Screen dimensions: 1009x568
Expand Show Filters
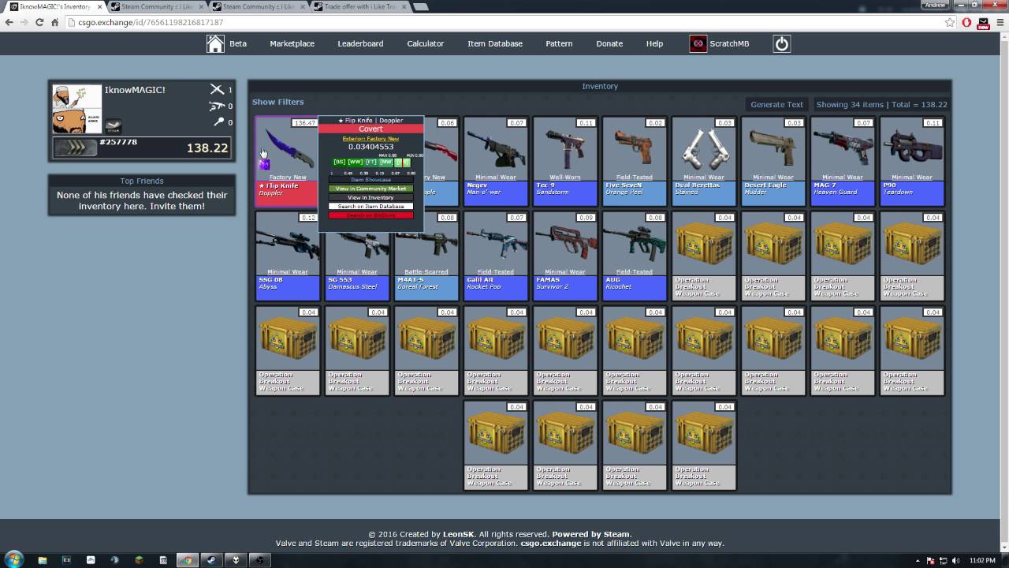[277, 102]
